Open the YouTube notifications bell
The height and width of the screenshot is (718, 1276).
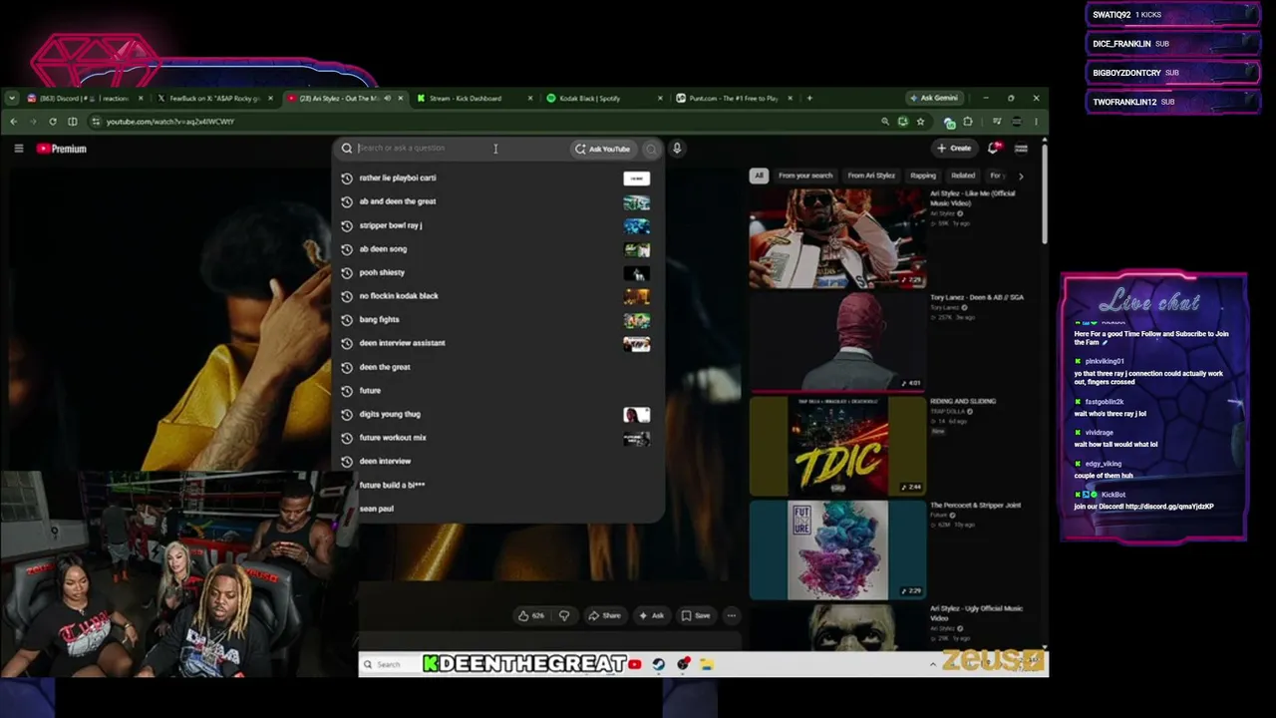[x=994, y=148]
